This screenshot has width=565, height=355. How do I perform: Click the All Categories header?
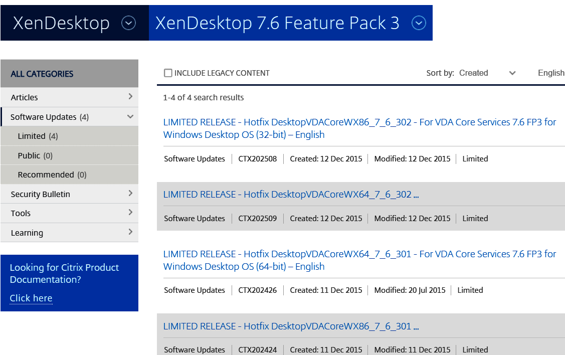pos(70,74)
